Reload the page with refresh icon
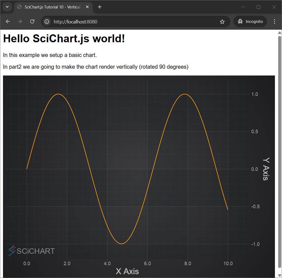The width and height of the screenshot is (282, 278). (x=32, y=22)
